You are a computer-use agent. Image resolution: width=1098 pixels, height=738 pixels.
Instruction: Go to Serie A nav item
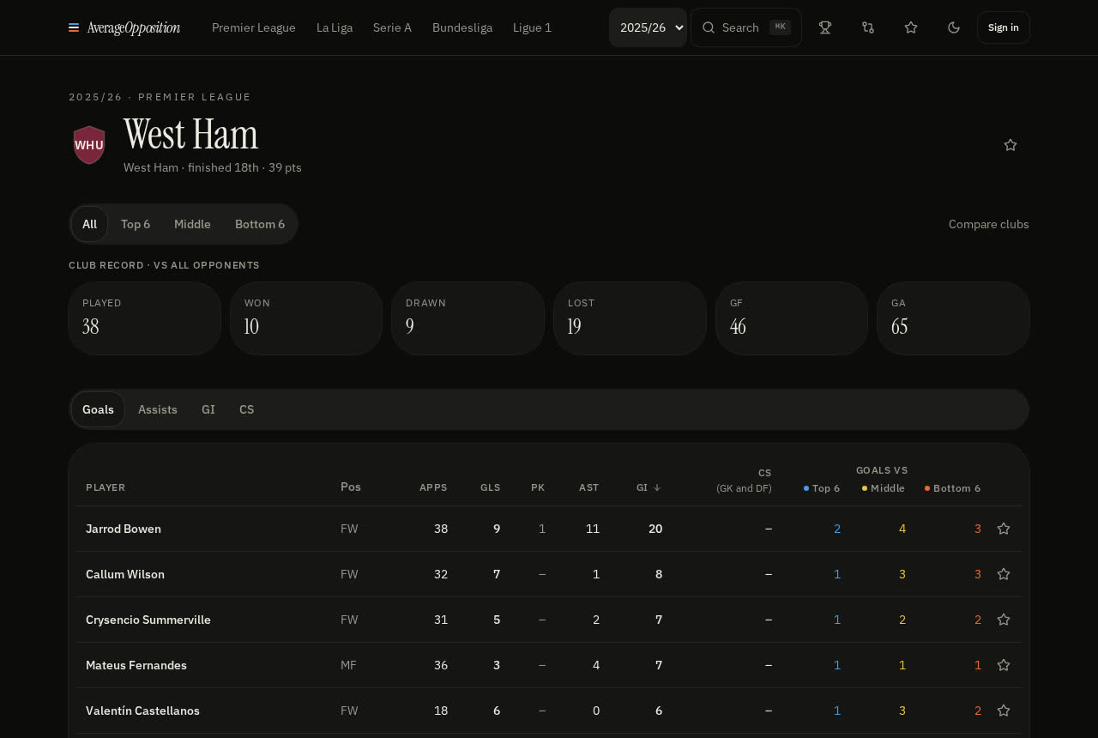click(392, 27)
